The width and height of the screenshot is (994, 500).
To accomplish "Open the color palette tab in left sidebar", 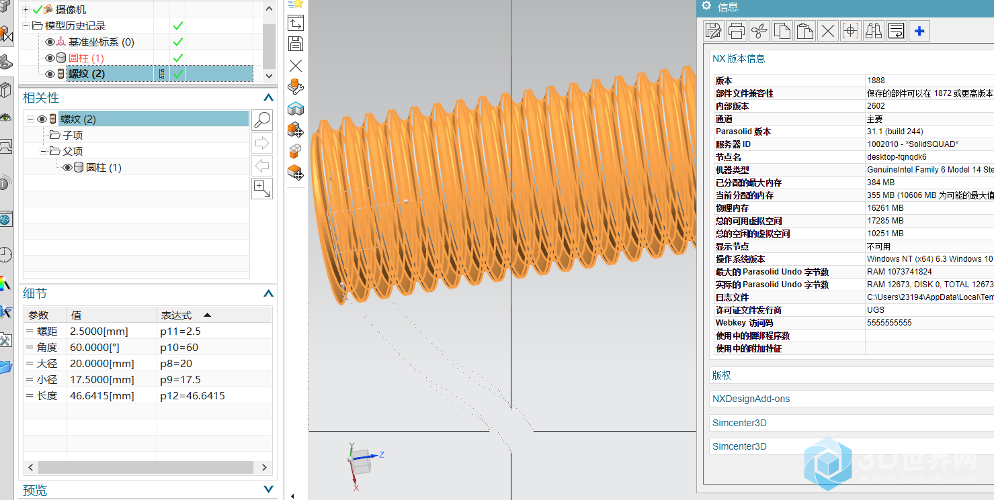I will pos(5,283).
